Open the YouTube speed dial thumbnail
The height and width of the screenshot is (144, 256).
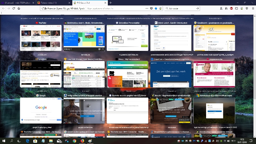(41, 38)
